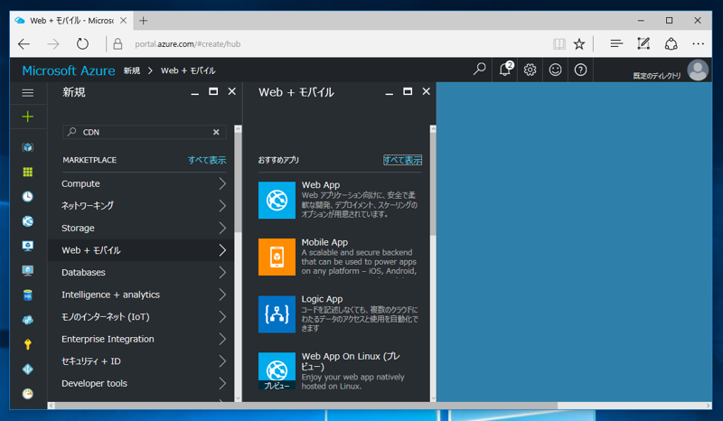Click the Logic App icon tile
723x421 pixels.
tap(277, 314)
